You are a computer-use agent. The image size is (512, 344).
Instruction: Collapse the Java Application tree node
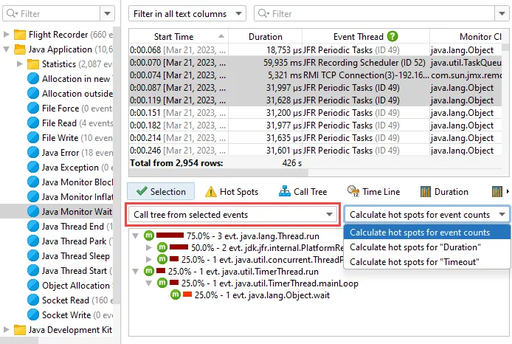pyautogui.click(x=6, y=49)
